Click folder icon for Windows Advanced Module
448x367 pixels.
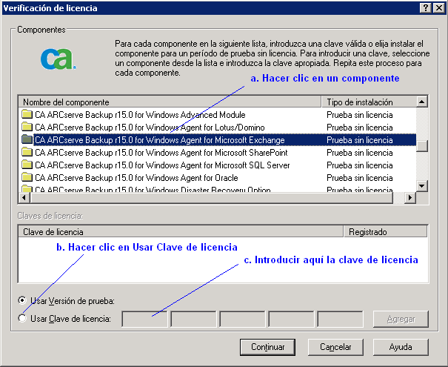27,115
